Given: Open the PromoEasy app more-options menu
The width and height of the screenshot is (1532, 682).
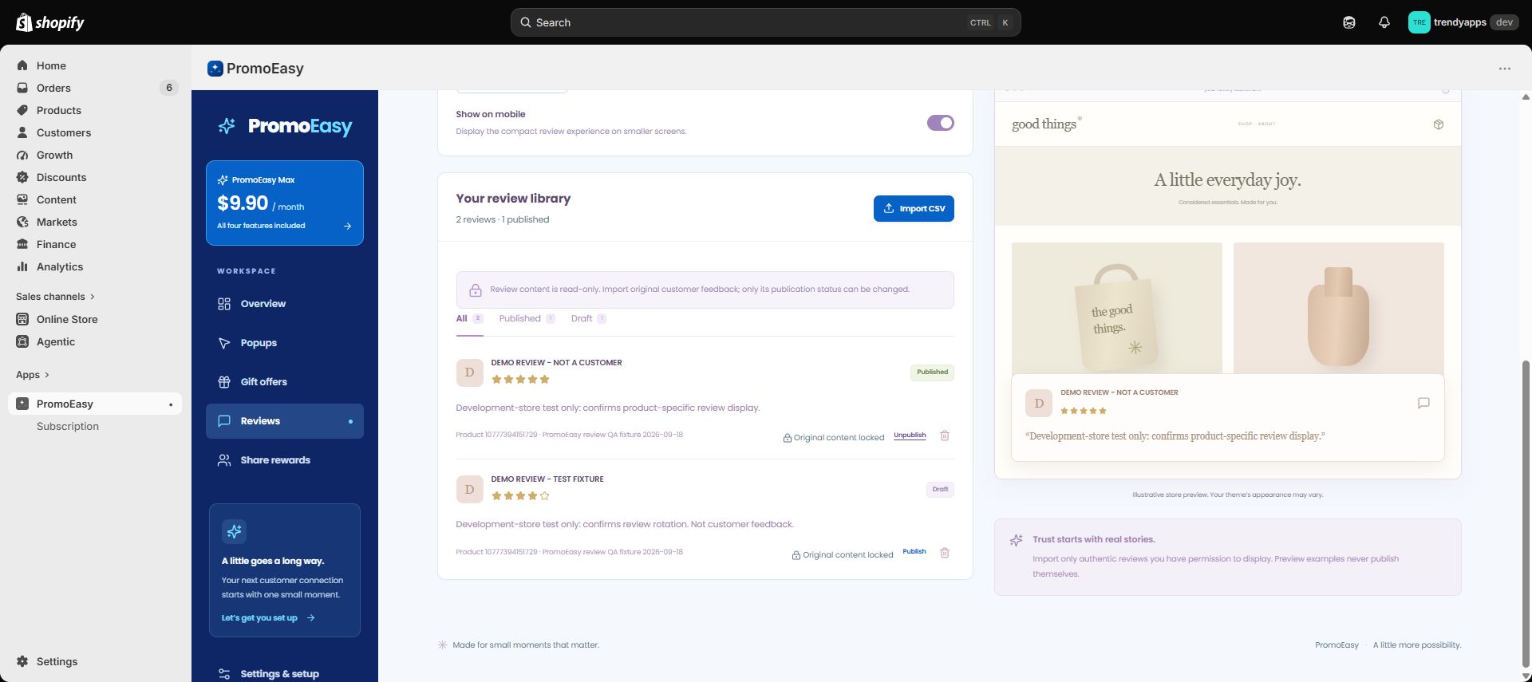Looking at the screenshot, I should pos(1505,69).
